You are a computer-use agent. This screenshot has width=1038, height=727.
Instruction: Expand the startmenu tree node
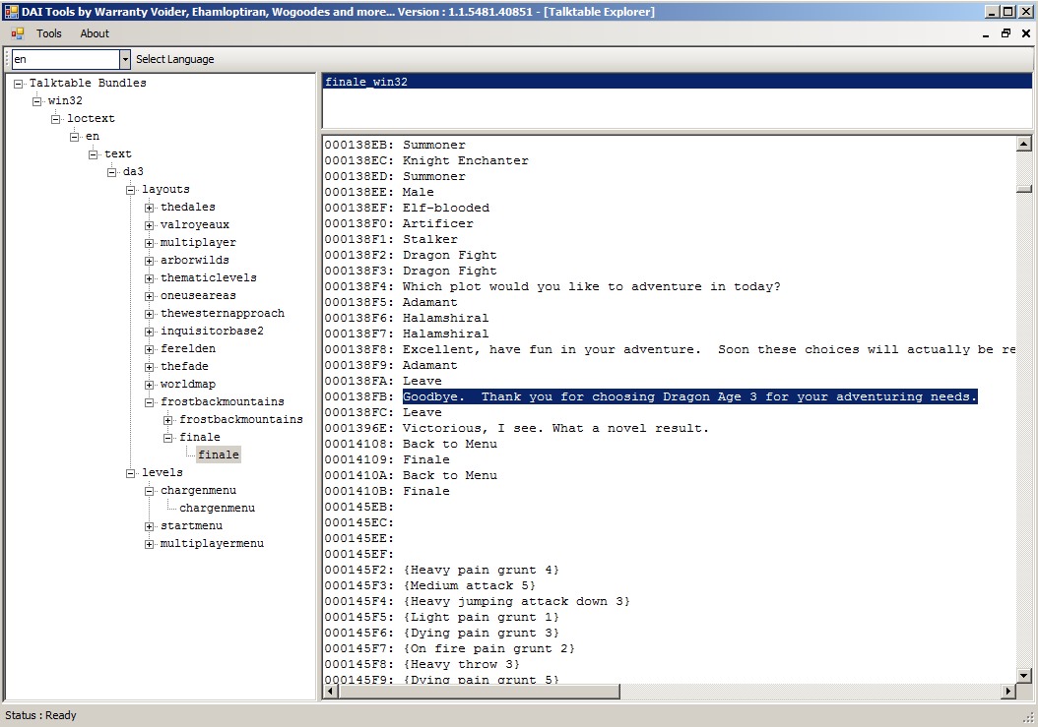(149, 525)
